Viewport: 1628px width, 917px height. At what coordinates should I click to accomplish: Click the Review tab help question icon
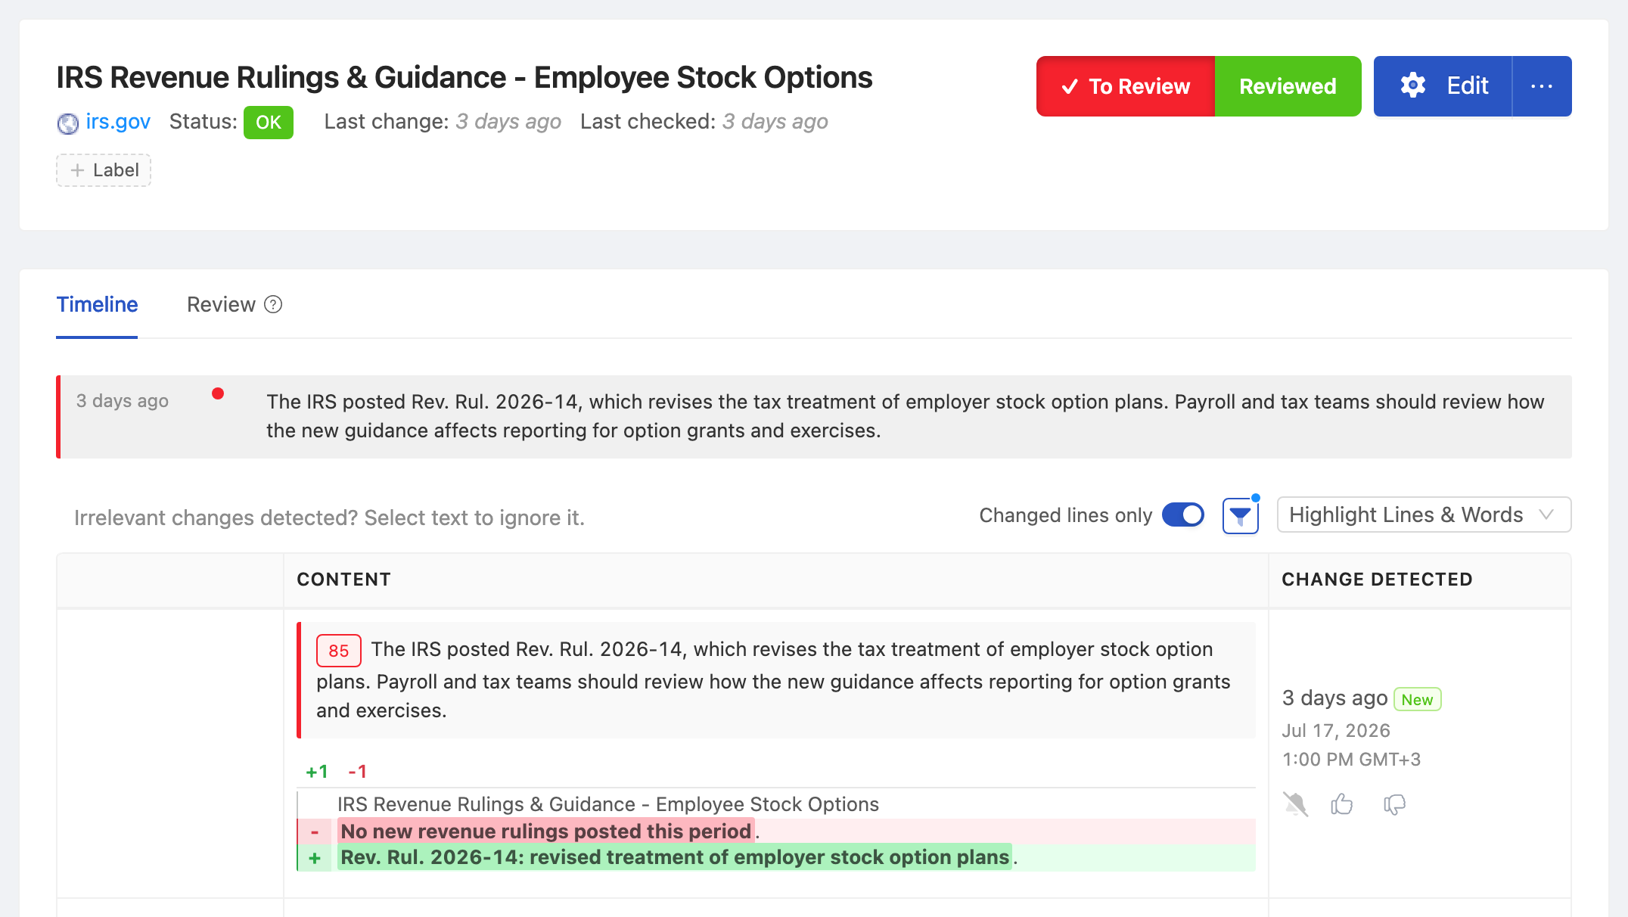coord(273,304)
